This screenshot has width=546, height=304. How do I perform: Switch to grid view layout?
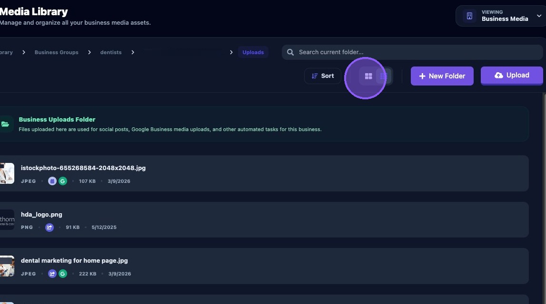(368, 76)
